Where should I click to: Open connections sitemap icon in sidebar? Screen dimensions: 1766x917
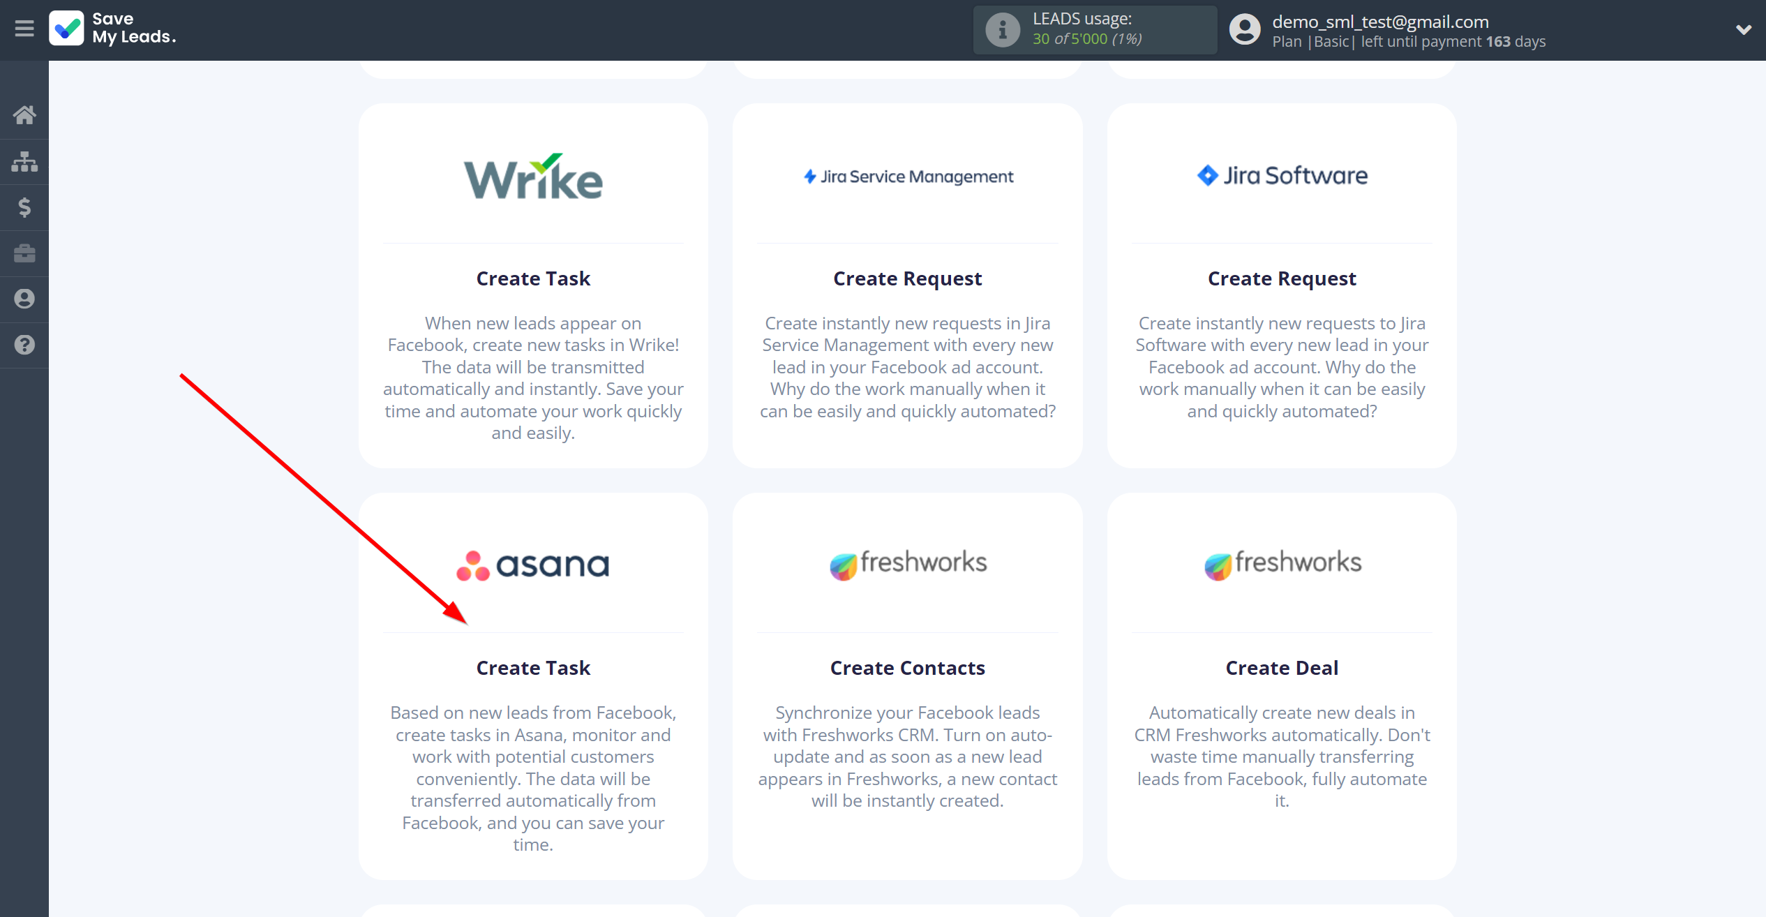pyautogui.click(x=24, y=161)
